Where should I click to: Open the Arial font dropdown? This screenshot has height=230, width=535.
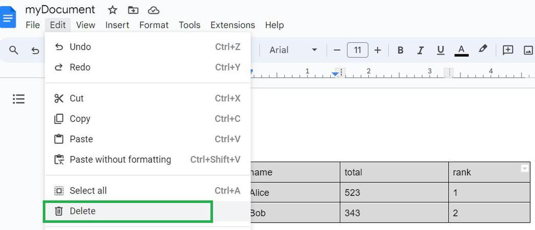tap(293, 50)
